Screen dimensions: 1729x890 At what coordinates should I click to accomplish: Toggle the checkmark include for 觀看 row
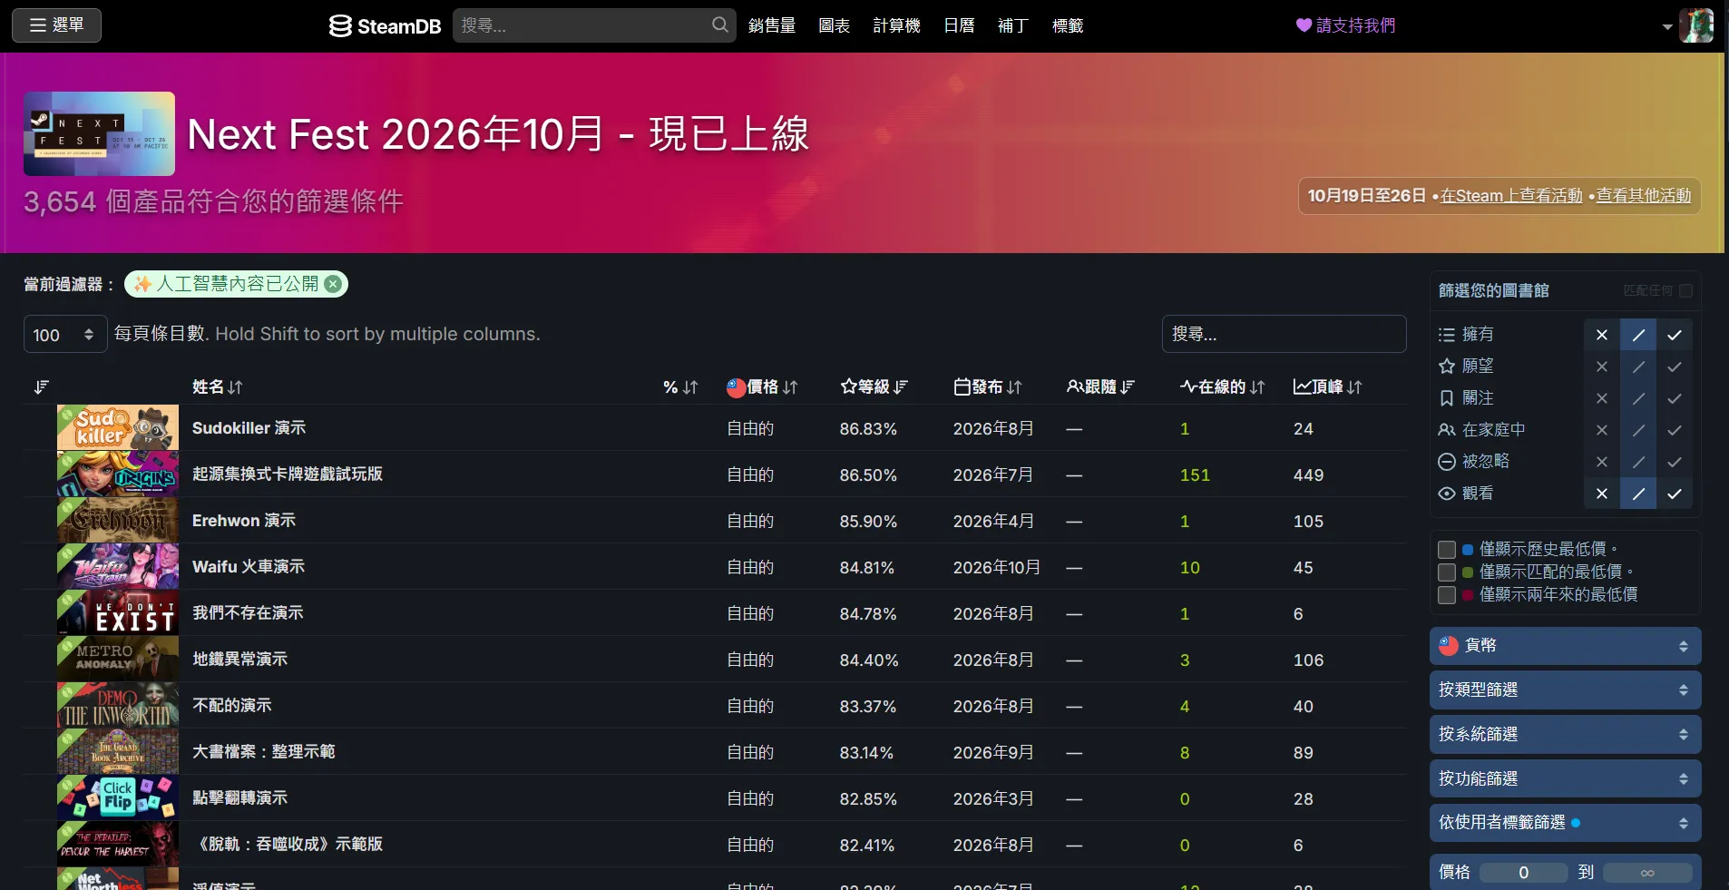1675,494
